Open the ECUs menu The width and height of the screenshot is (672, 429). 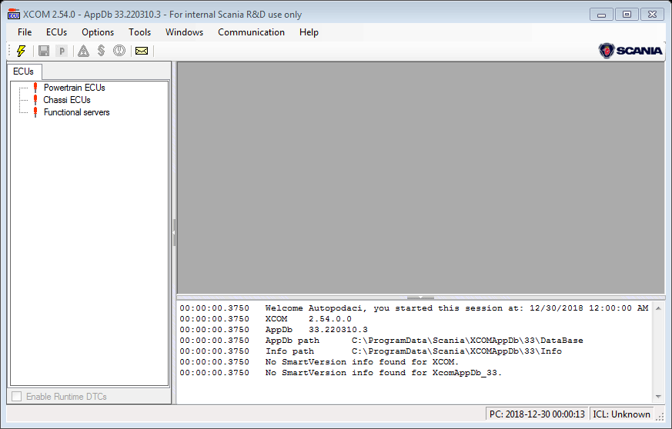(x=56, y=32)
